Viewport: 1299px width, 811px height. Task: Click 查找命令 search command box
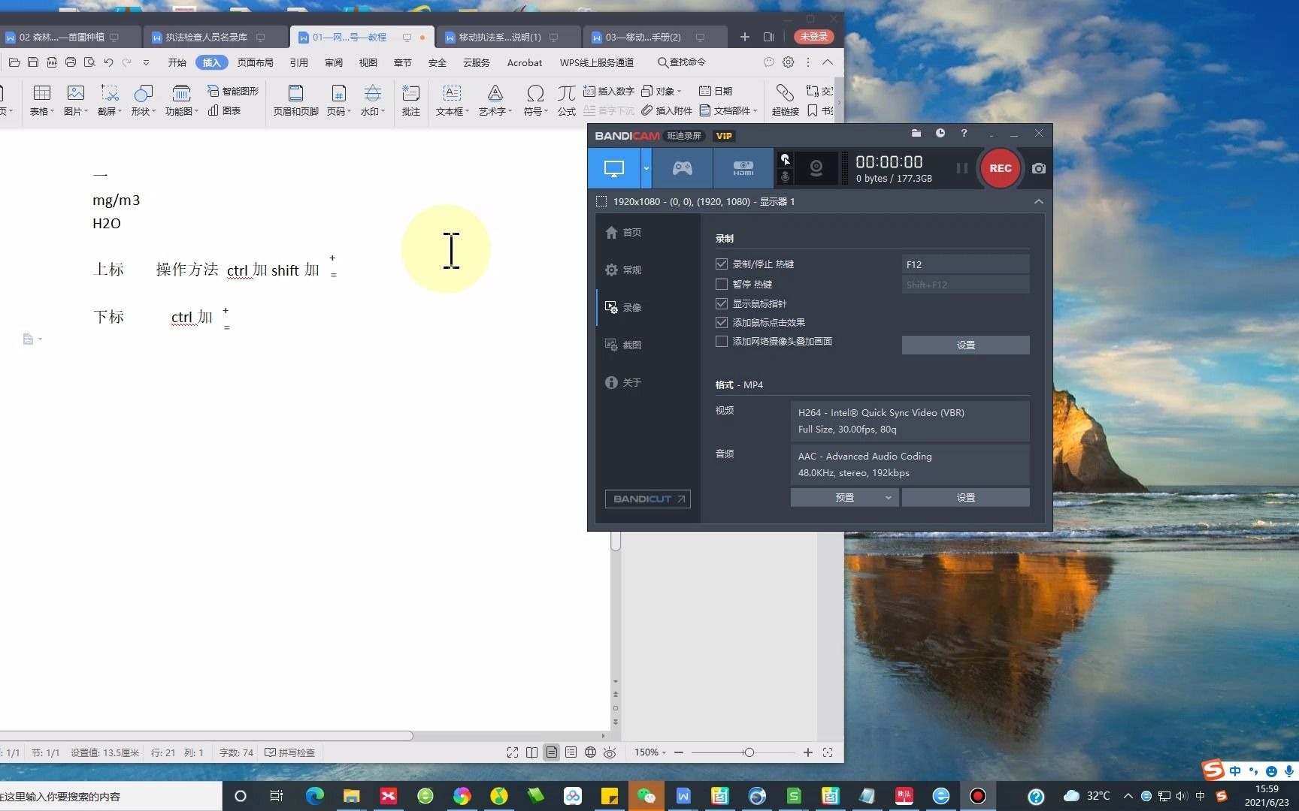tap(682, 62)
